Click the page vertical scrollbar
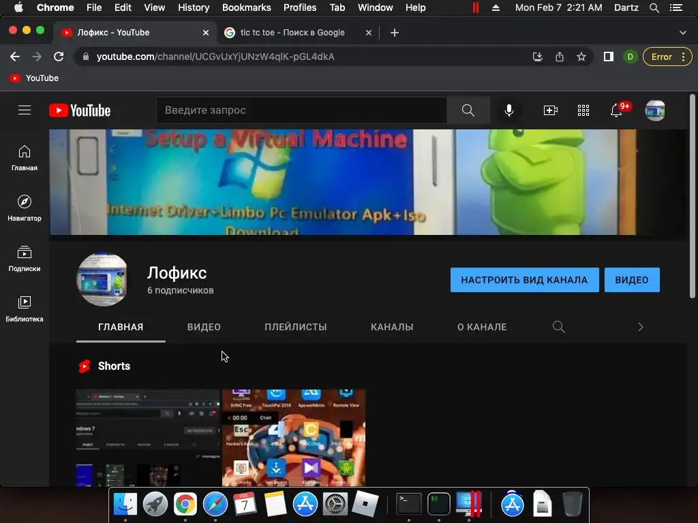Viewport: 698px width, 523px height. pyautogui.click(x=693, y=195)
